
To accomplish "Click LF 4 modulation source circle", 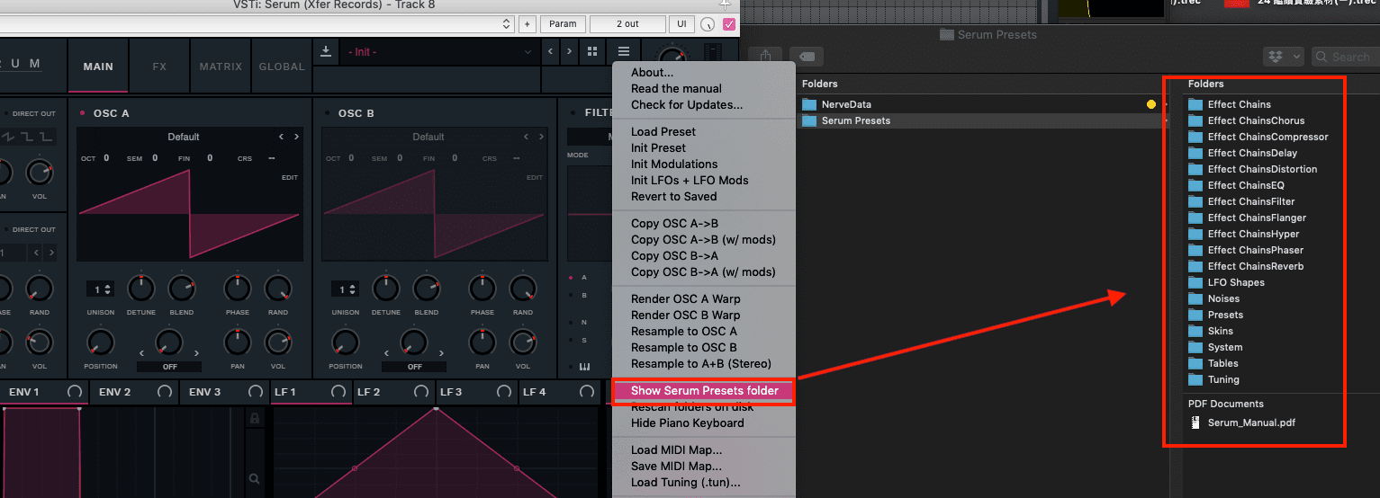I will pos(587,392).
